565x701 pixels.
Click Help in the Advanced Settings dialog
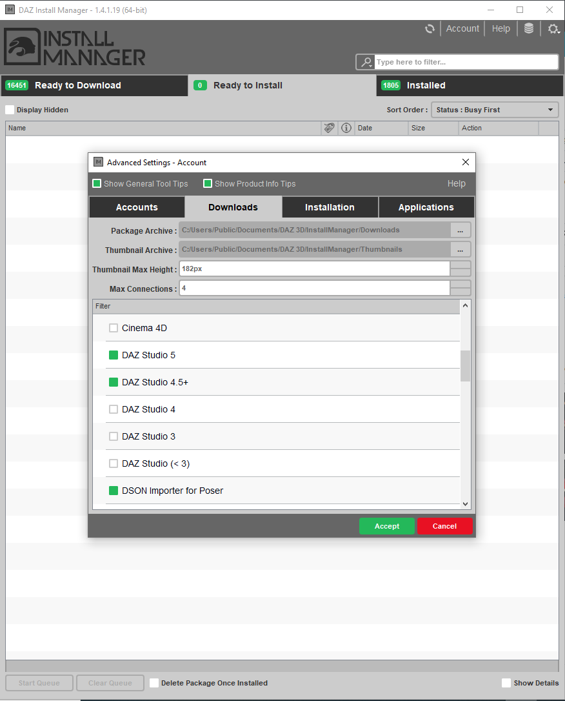pyautogui.click(x=457, y=183)
